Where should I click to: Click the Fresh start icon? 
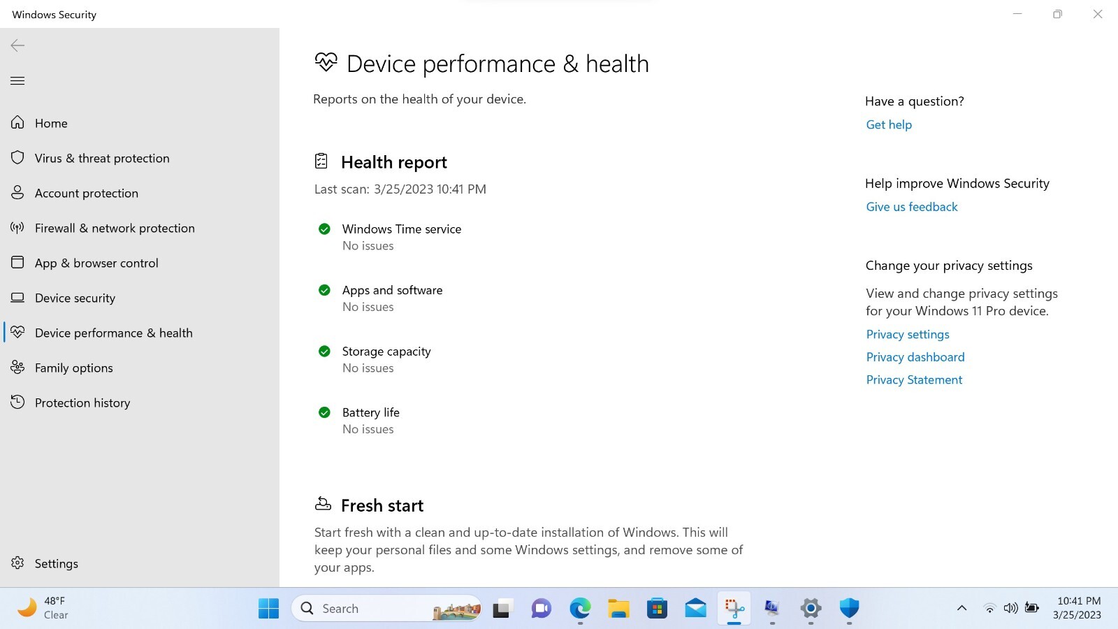tap(323, 504)
